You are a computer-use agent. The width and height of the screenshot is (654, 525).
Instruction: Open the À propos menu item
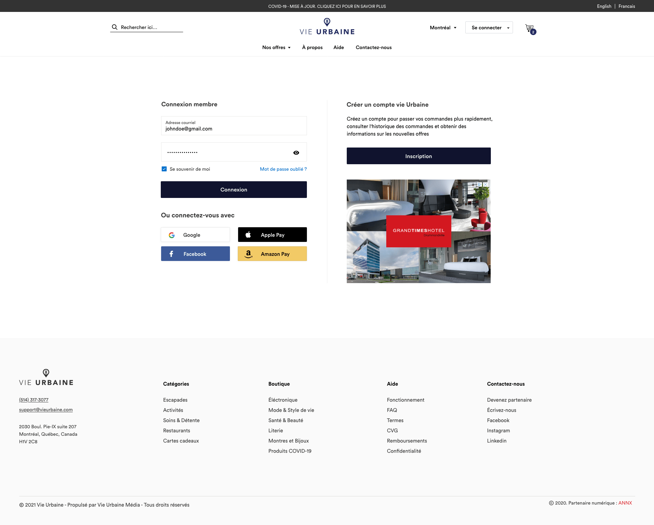click(x=312, y=47)
